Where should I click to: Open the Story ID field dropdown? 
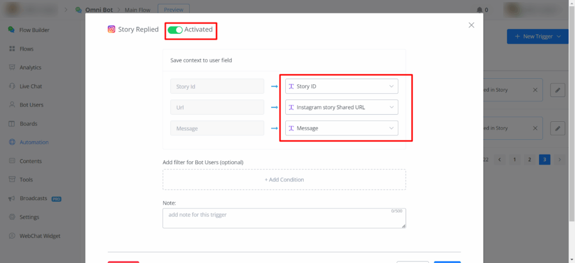(341, 87)
